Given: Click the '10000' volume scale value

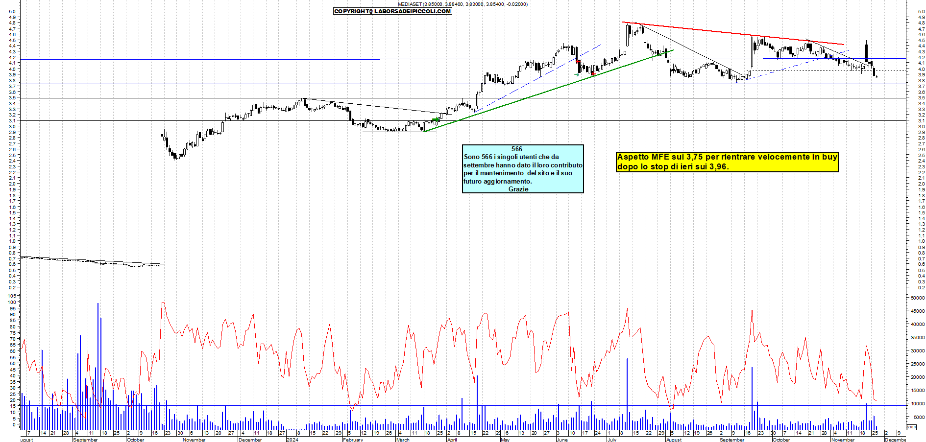Looking at the screenshot, I should [917, 404].
